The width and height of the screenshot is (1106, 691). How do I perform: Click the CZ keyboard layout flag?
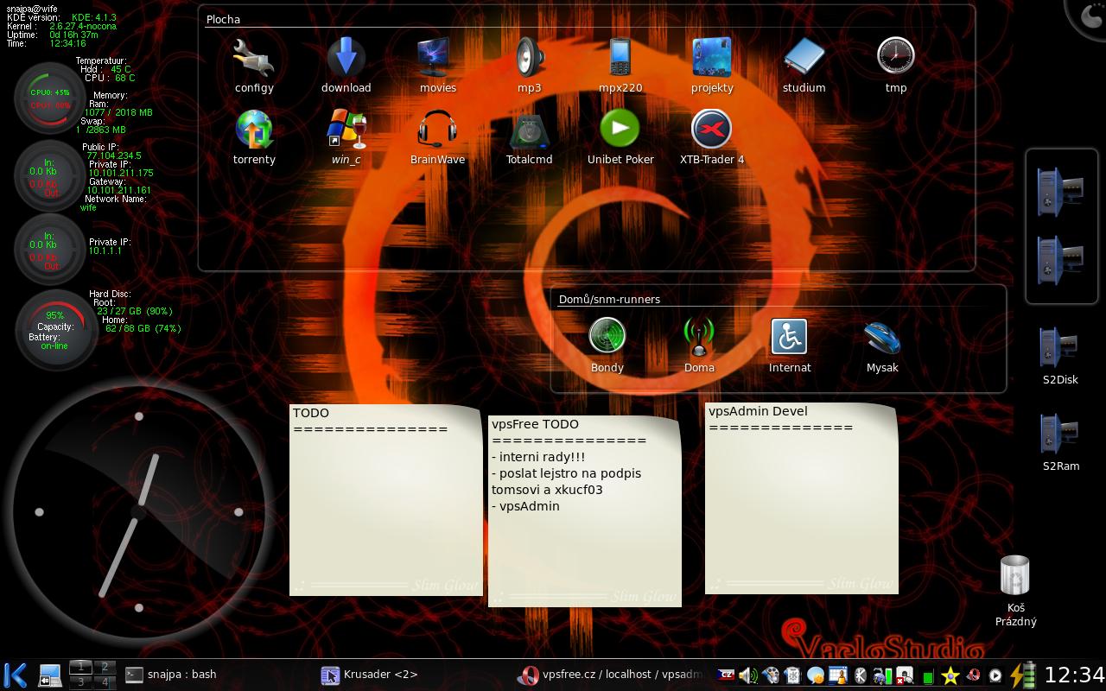point(725,675)
